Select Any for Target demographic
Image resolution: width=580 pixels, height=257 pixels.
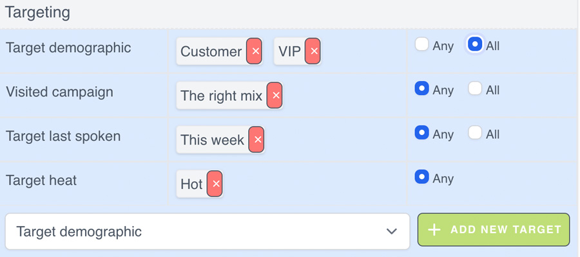[x=422, y=45]
